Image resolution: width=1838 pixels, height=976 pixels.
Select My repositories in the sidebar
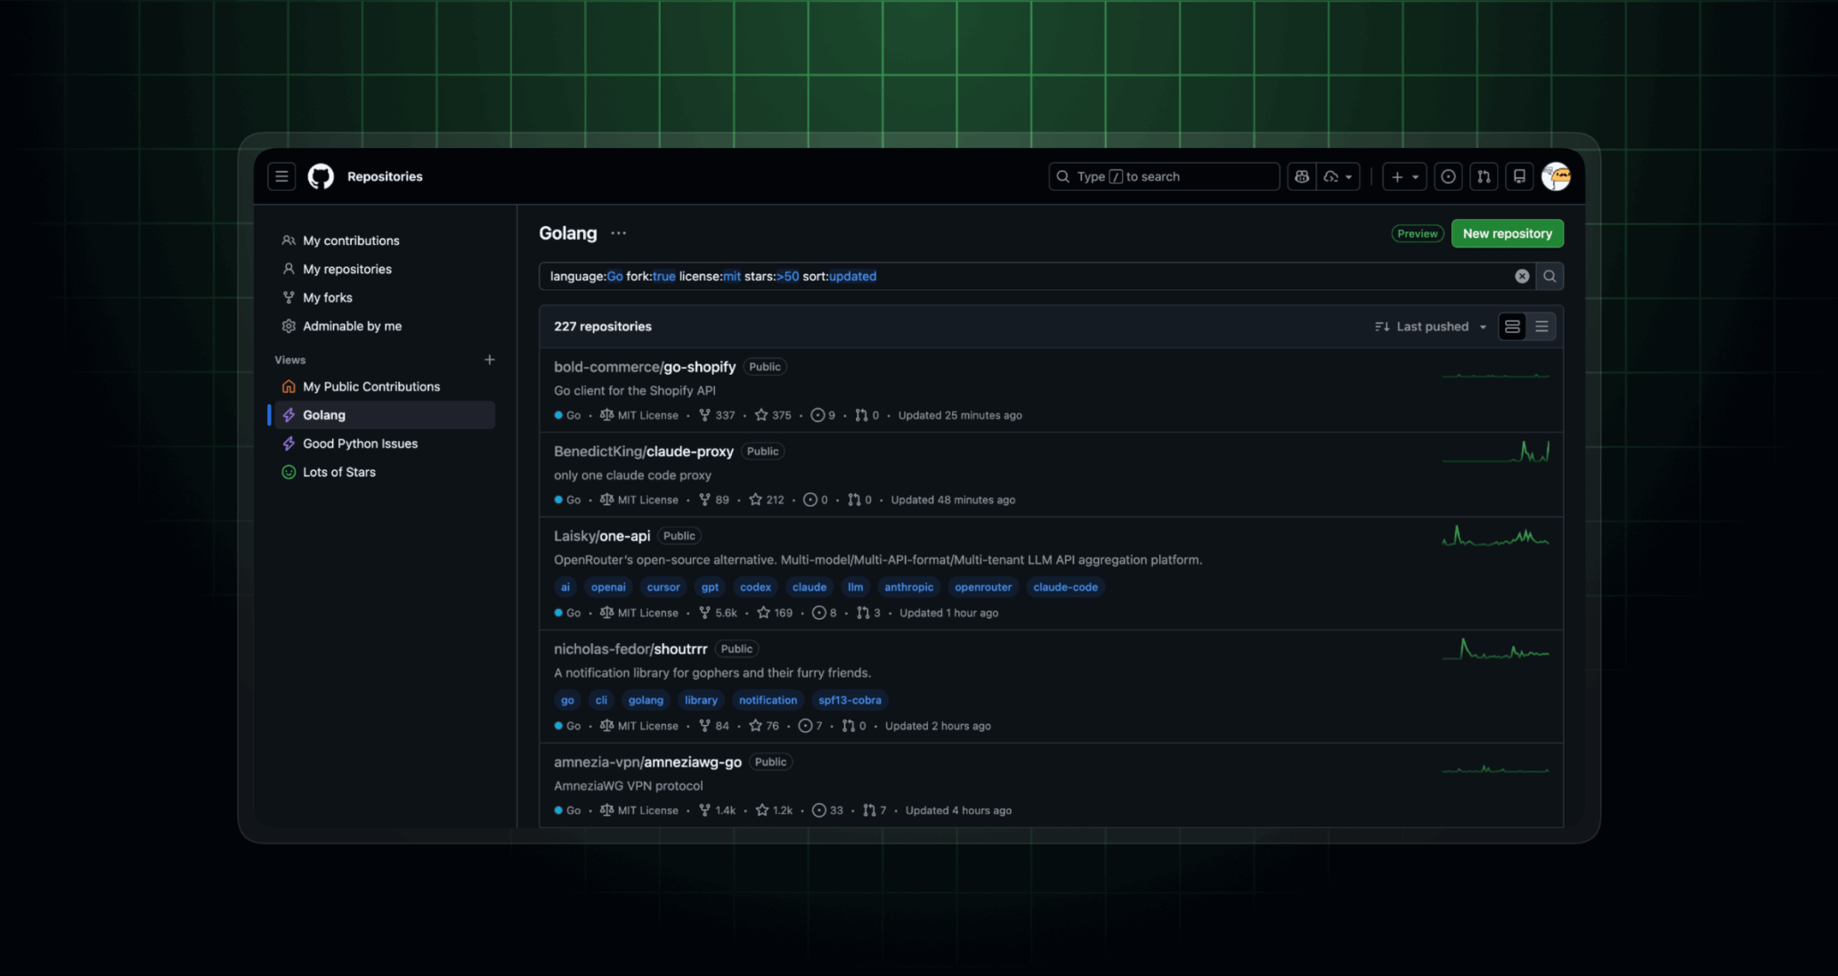(346, 268)
